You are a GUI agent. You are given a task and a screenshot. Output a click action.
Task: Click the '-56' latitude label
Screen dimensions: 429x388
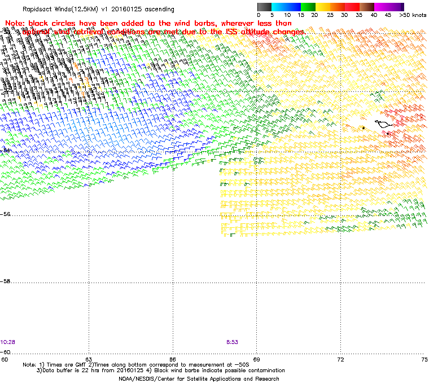(6, 214)
